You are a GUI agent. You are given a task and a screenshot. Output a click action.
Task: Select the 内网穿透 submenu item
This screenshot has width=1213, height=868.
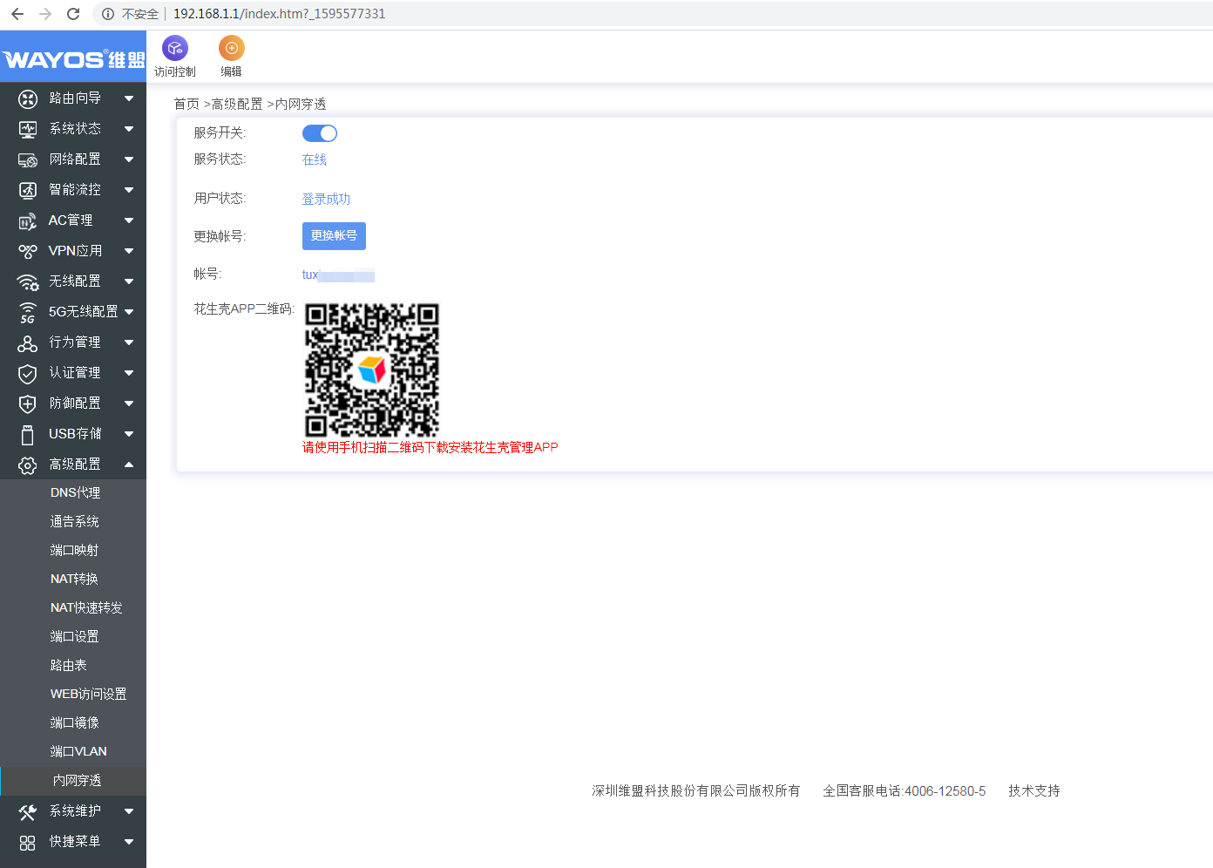[73, 780]
